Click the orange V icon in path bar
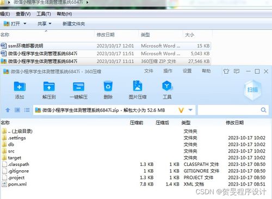Image resolution: width=272 pixels, height=199 pixels. 181,110
